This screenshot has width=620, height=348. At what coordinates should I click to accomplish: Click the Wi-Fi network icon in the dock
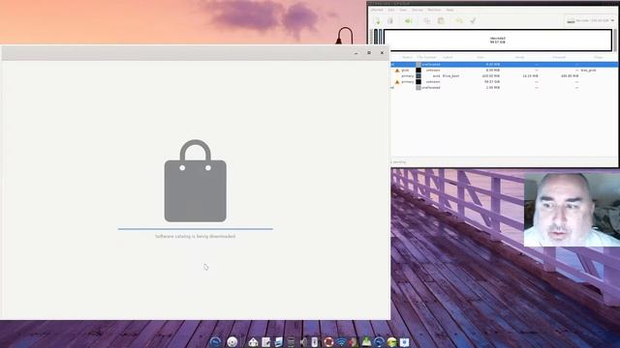341,342
